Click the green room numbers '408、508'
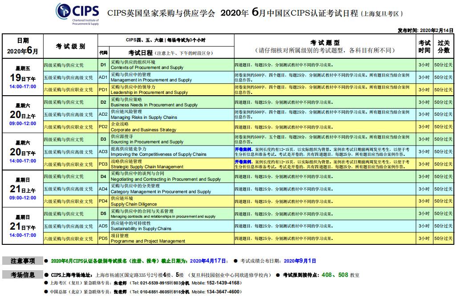The width and height of the screenshot is (457, 300). pos(335,275)
